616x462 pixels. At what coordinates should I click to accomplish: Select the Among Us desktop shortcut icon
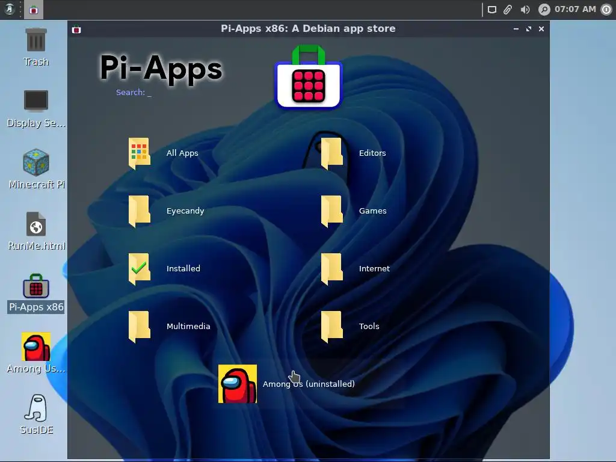(x=35, y=346)
